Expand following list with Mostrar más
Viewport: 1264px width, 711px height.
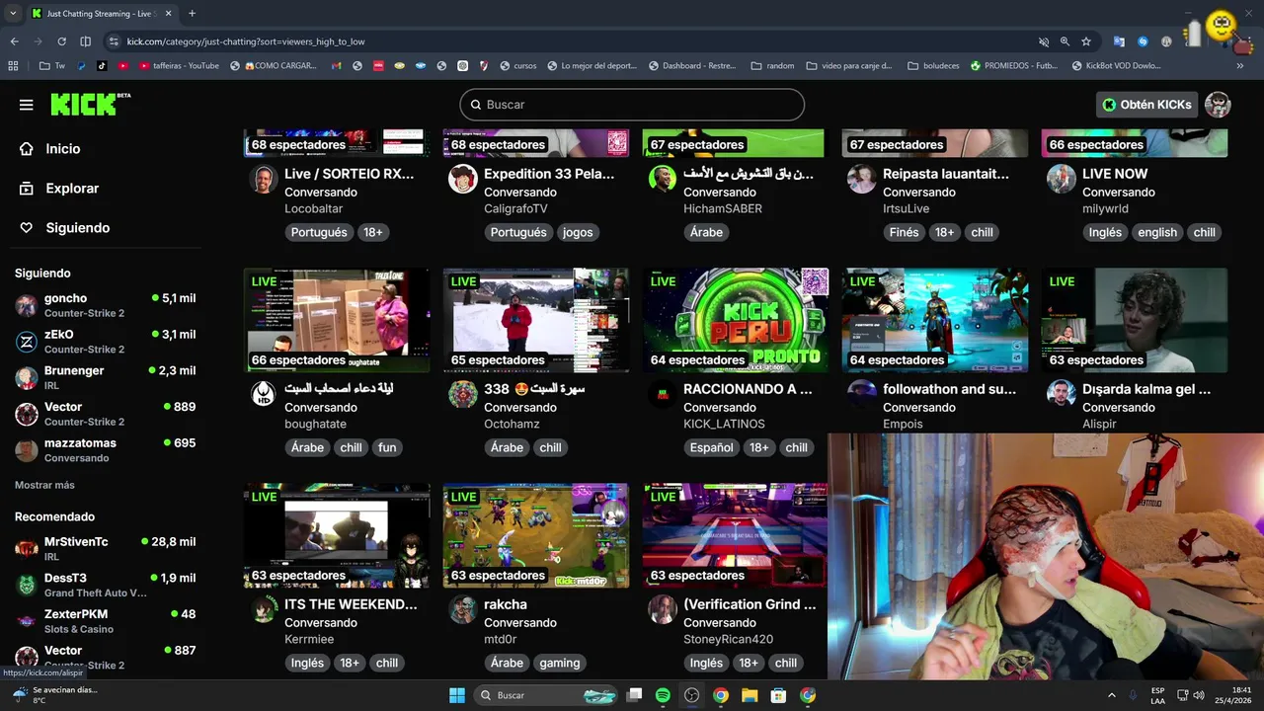click(x=44, y=485)
